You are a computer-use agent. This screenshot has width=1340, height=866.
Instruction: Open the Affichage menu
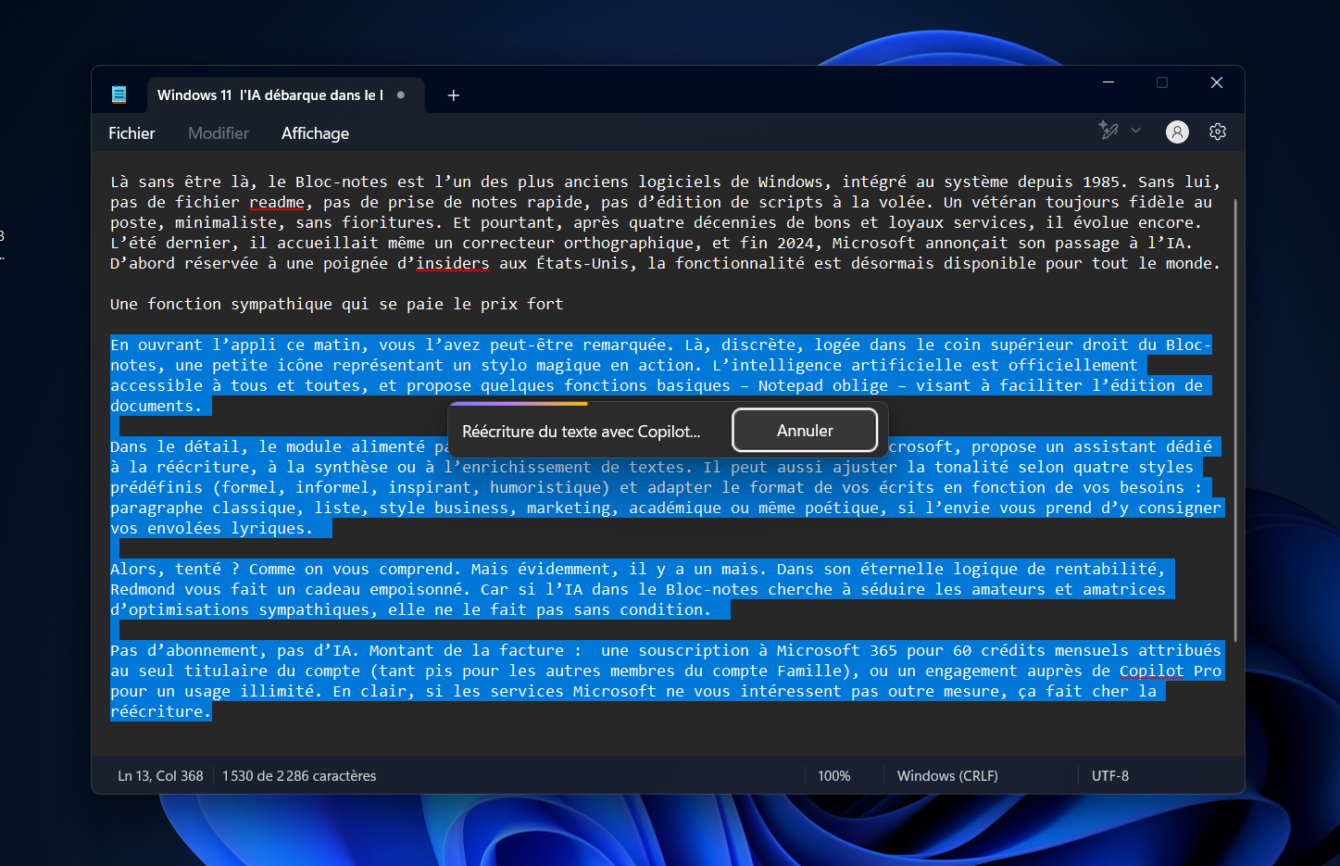coord(315,133)
